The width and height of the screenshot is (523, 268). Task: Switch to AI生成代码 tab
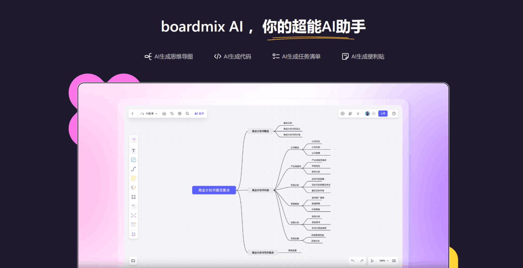click(232, 57)
